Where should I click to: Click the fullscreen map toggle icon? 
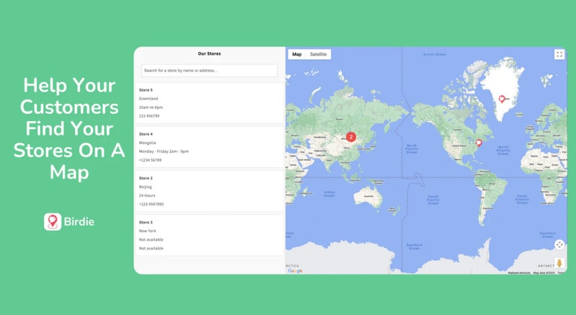(559, 54)
